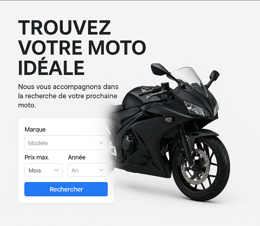Click the Marque field label
Viewport: 260px width, 226px height.
[35, 130]
